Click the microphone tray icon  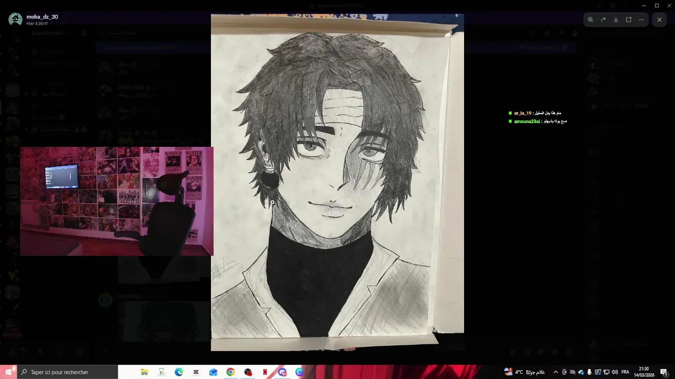(x=590, y=372)
